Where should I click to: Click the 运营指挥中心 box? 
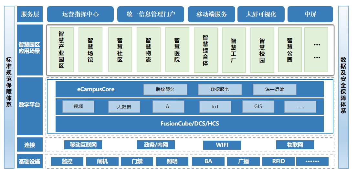click(x=80, y=14)
